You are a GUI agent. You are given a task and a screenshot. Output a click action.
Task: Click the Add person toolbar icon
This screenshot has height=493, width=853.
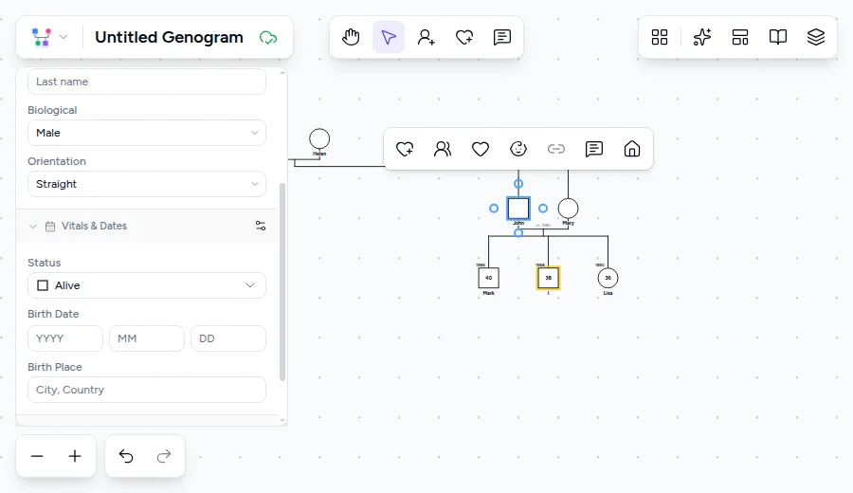coord(426,37)
